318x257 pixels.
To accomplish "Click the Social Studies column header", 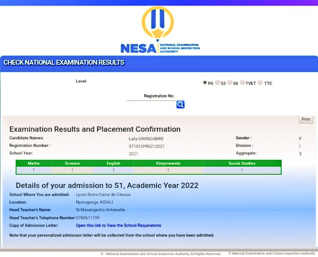I will pos(242,163).
